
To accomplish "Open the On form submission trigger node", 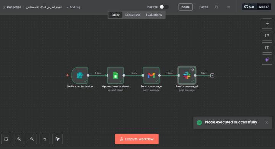I will 80,75.
